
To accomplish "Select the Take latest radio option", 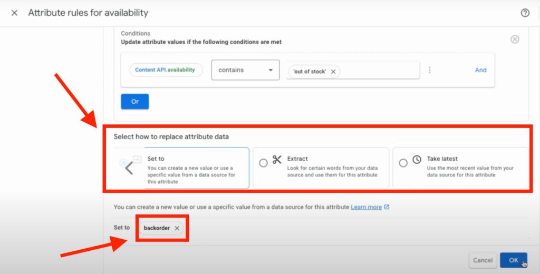I will [x=403, y=163].
